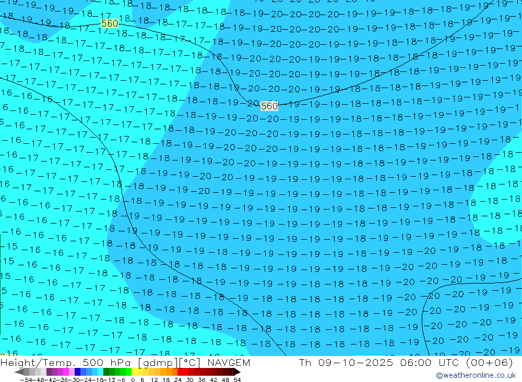Pick the cyan swatch in the legend
Screen dimensions: 522x382
(x=100, y=372)
